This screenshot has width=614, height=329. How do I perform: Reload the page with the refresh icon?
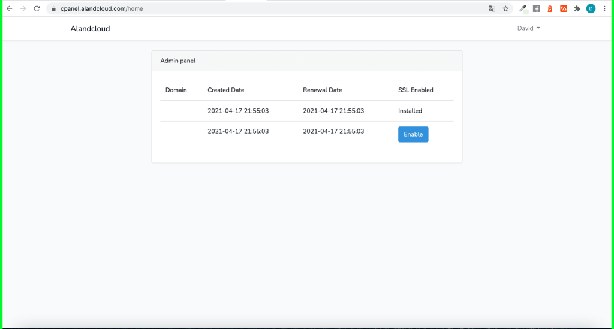point(37,8)
